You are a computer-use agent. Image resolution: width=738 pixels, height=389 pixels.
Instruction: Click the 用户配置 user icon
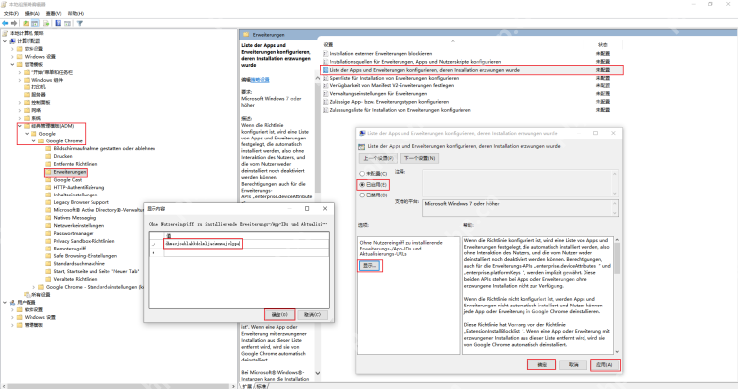pos(12,303)
